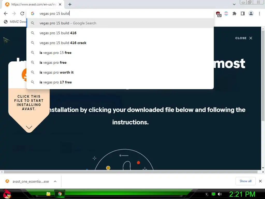This screenshot has width=265, height=199.
Task: Show hidden tray icons arrow
Action: 207,194
